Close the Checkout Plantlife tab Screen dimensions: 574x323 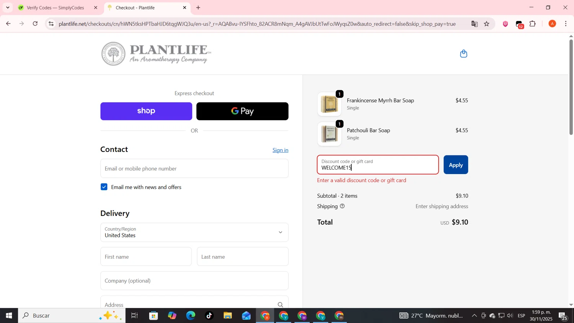184,8
